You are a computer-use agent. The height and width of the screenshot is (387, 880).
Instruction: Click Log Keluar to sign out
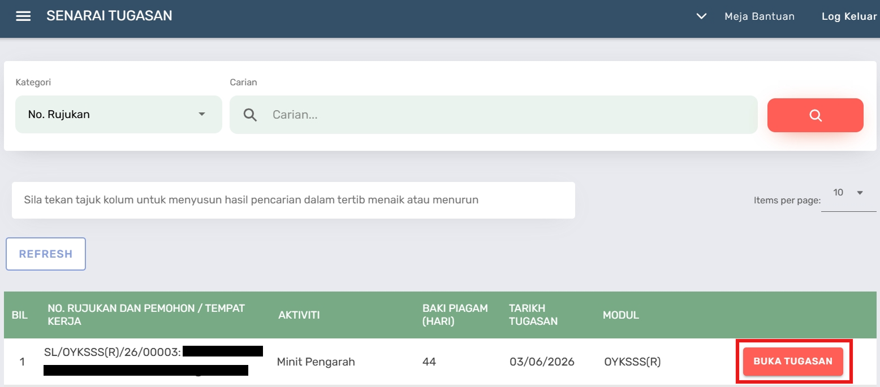pyautogui.click(x=849, y=16)
